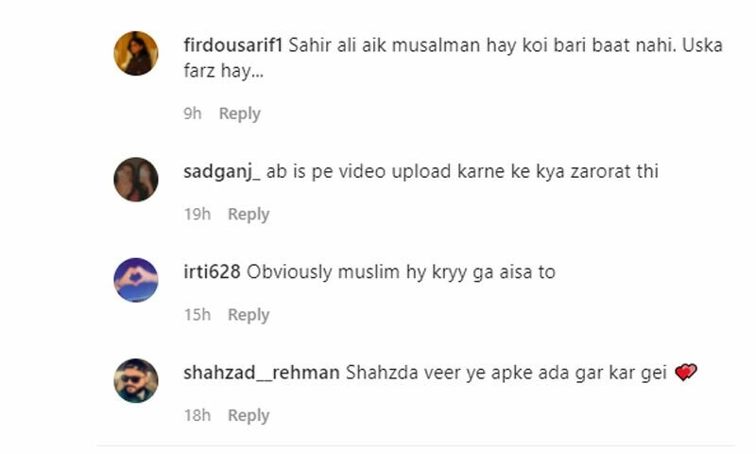Viewport: 756px width, 454px height.
Task: Click the 18h timestamp under shahzad__rehman comment
Action: tap(198, 415)
